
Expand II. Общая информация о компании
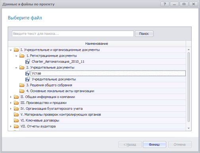click(x=11, y=97)
